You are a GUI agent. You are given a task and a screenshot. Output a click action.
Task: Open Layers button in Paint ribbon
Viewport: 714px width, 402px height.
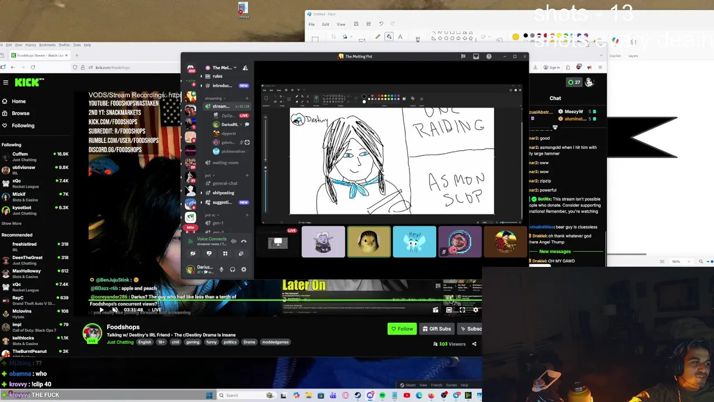tap(633, 47)
